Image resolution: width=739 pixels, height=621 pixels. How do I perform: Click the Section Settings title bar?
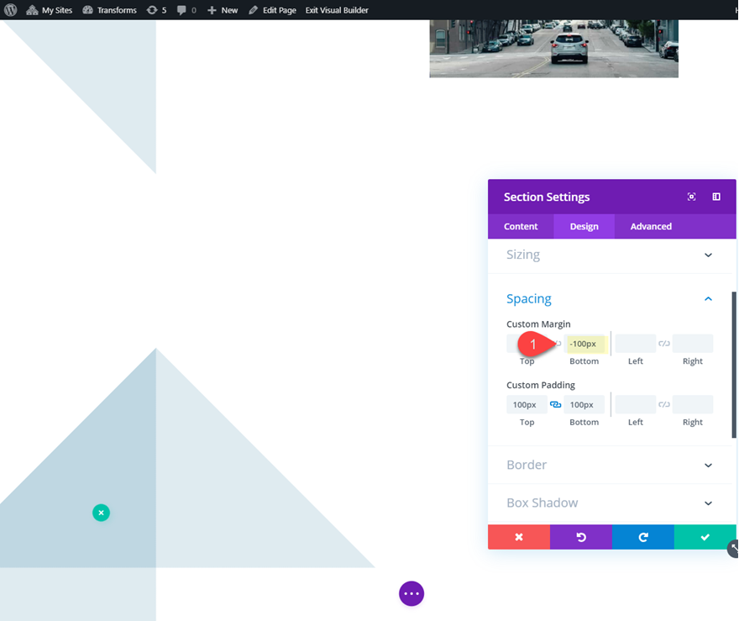tap(611, 197)
